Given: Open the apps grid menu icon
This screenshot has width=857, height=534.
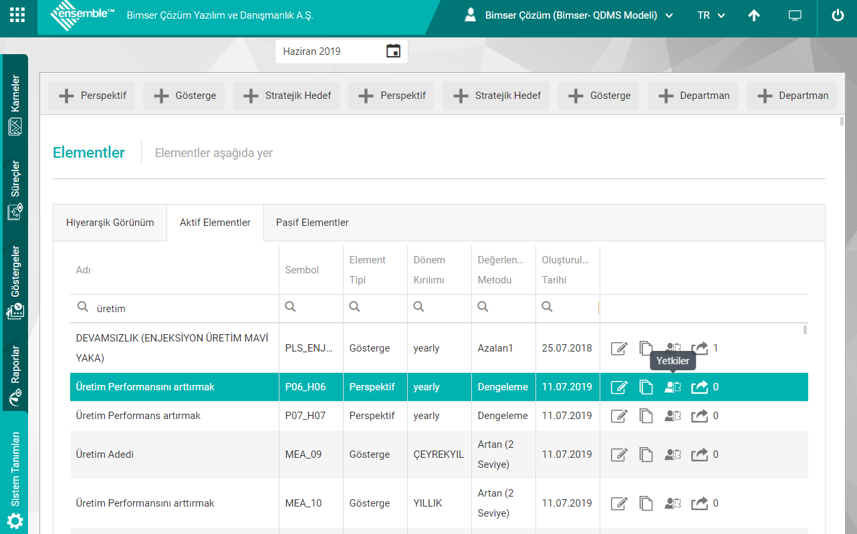Looking at the screenshot, I should pyautogui.click(x=18, y=15).
